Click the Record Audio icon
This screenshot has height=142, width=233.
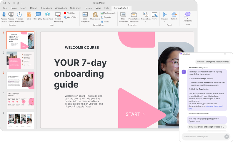coord(4,15)
